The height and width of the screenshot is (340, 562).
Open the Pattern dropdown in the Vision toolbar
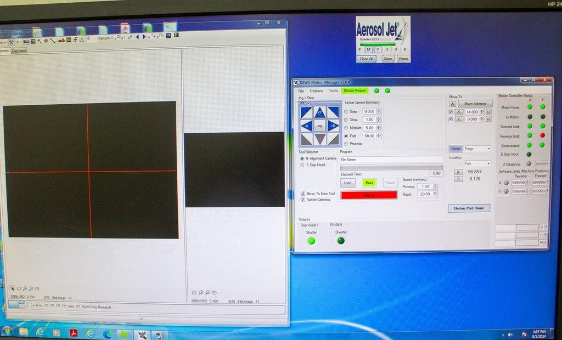point(112,39)
